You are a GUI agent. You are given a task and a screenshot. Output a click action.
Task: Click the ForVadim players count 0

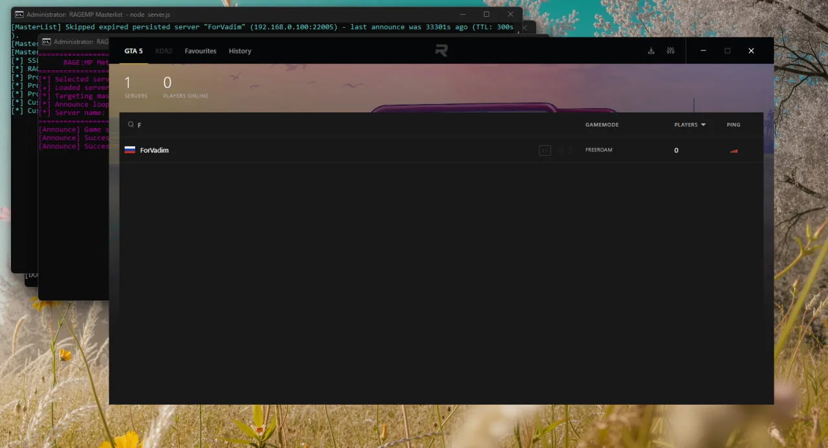pos(677,151)
